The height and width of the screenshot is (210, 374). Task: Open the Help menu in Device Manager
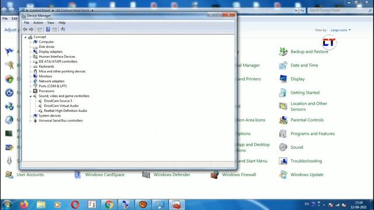click(62, 23)
